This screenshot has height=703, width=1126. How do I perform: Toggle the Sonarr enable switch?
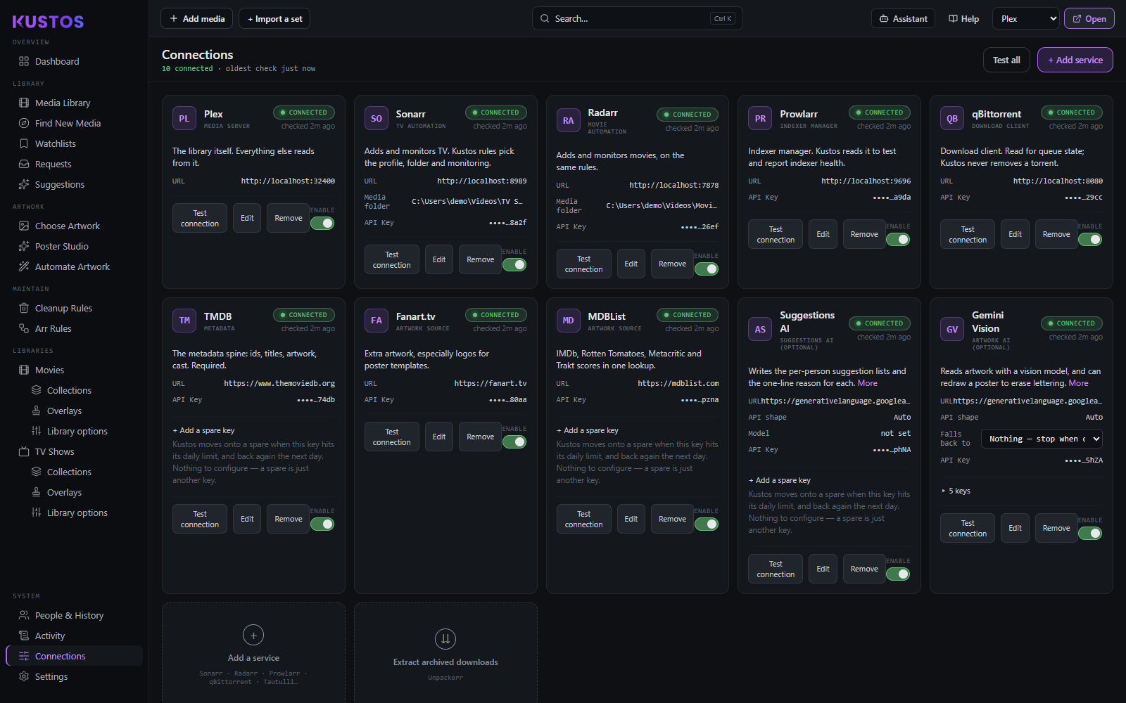pyautogui.click(x=514, y=265)
